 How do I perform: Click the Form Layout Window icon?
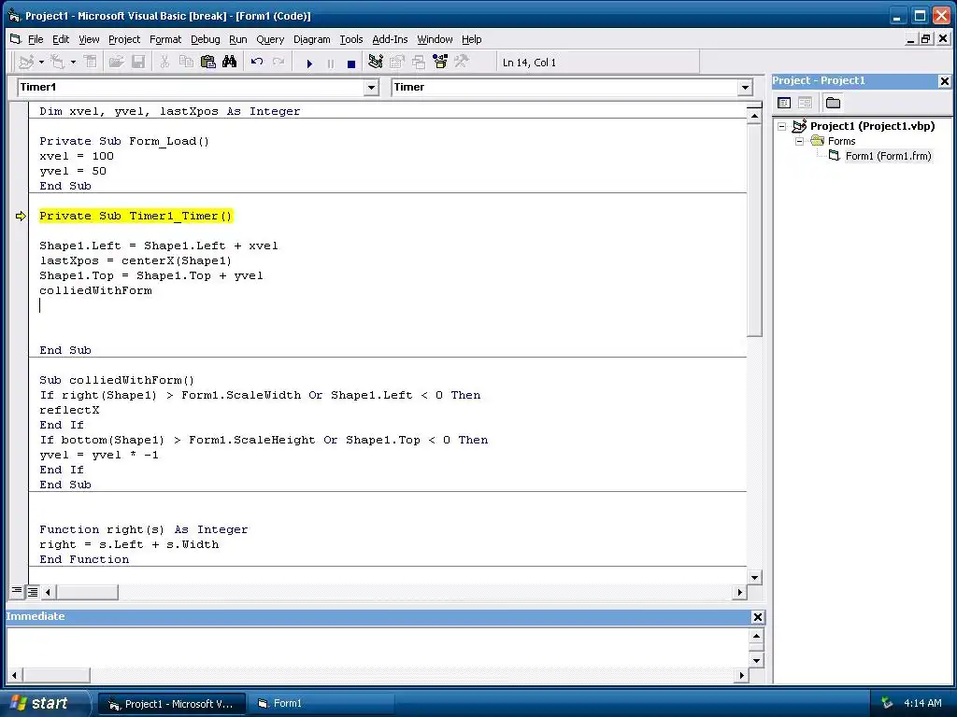419,62
